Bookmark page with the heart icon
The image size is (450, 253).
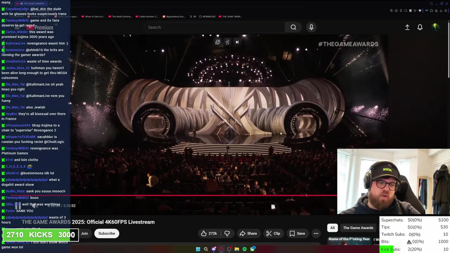coord(420,11)
